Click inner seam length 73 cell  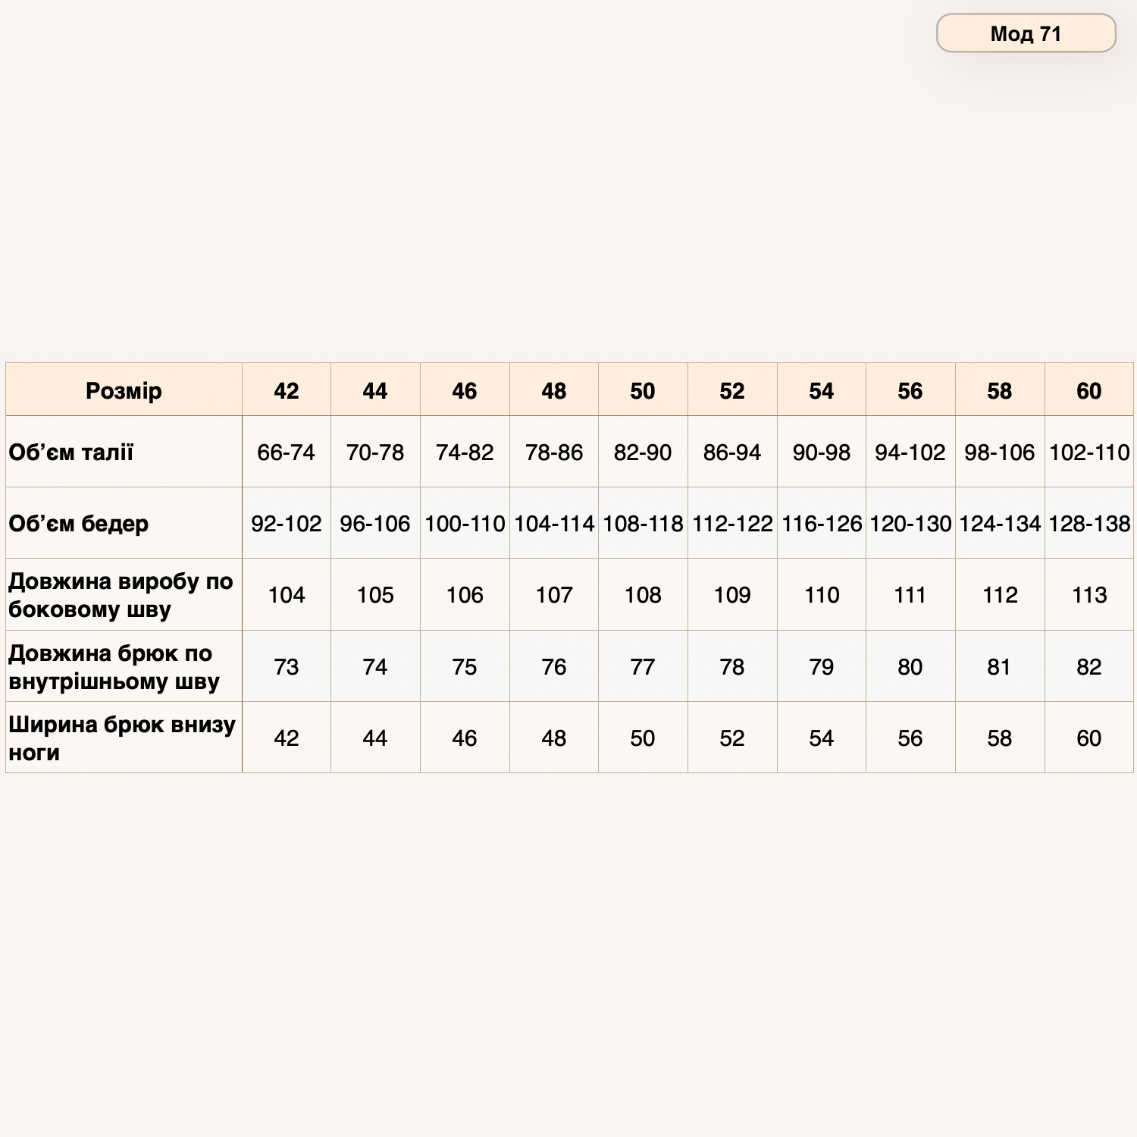[x=287, y=666]
